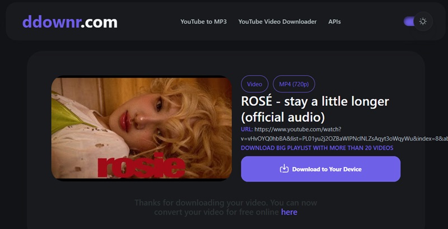The width and height of the screenshot is (448, 229).
Task: Click the ddownr.com site logo
Action: tap(69, 22)
